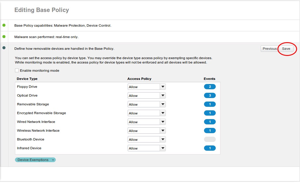
Task: Select the Floppy Drive row label
Action: (27, 87)
